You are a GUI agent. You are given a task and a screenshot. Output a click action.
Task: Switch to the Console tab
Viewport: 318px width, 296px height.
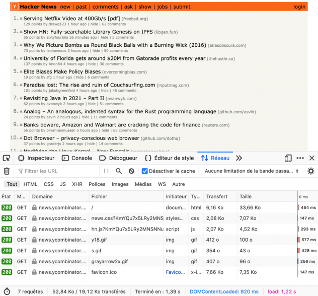point(77,158)
